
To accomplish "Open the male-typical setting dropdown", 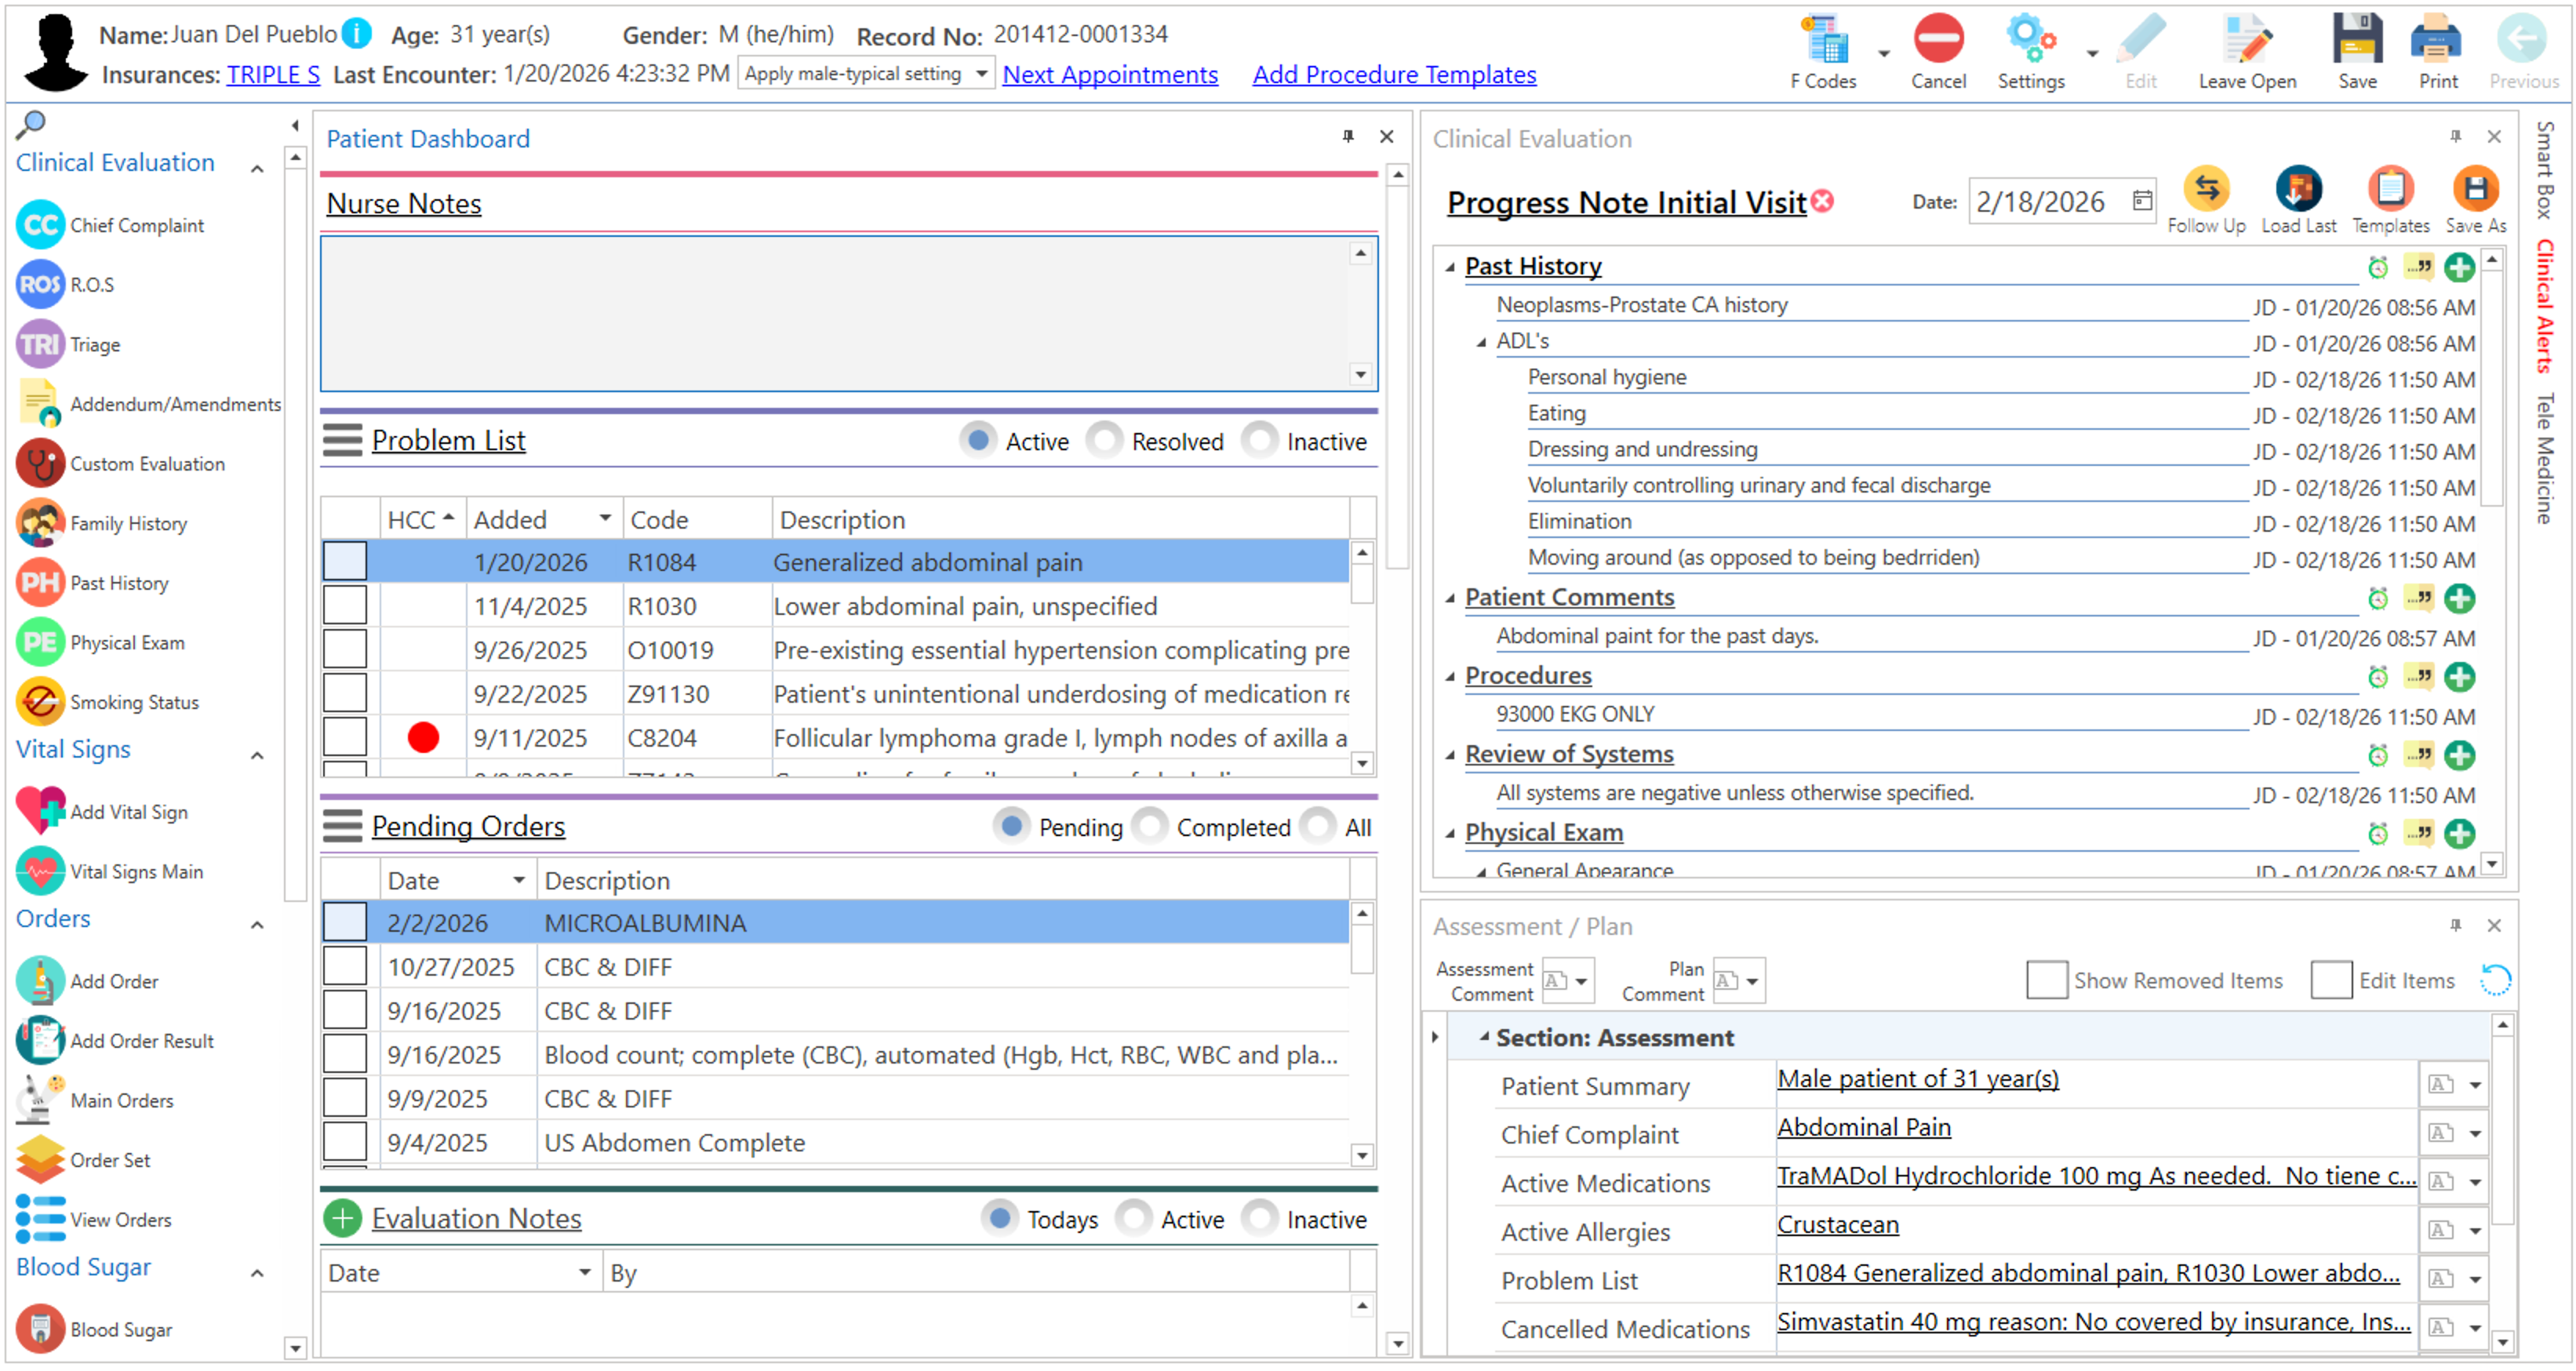I will point(981,74).
